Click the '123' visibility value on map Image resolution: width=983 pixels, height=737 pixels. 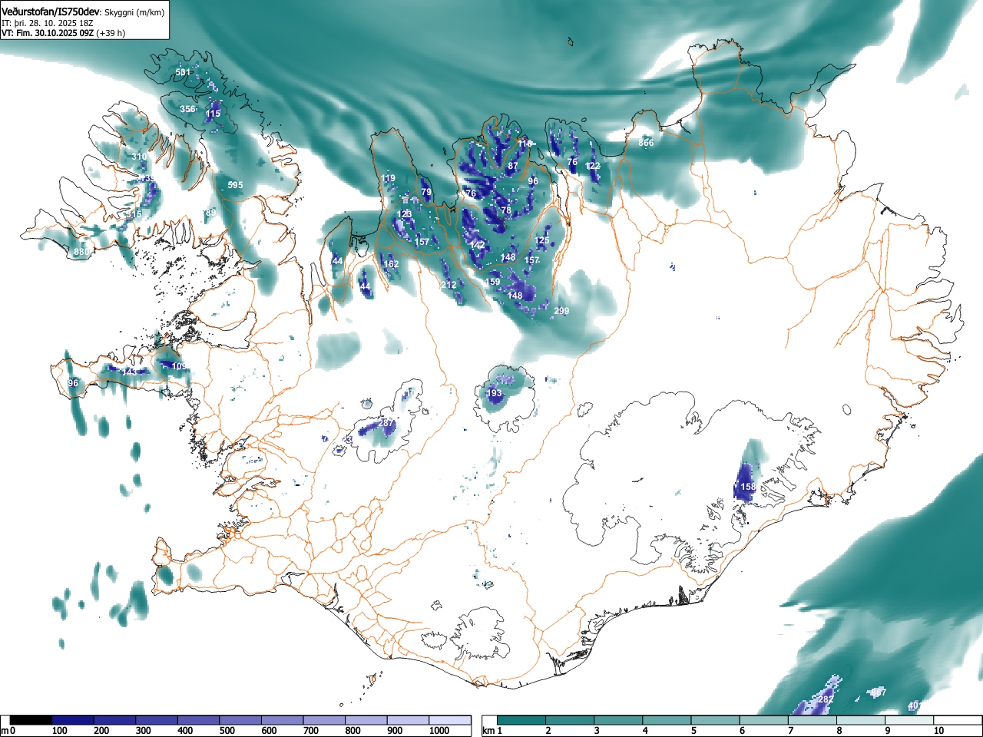405,214
